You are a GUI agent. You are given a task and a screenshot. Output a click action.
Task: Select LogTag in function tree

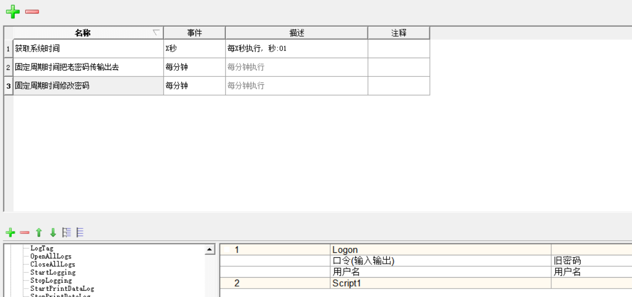(x=42, y=248)
